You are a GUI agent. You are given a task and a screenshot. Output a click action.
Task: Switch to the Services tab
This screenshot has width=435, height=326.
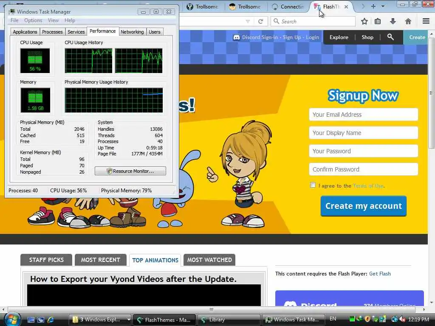point(76,32)
